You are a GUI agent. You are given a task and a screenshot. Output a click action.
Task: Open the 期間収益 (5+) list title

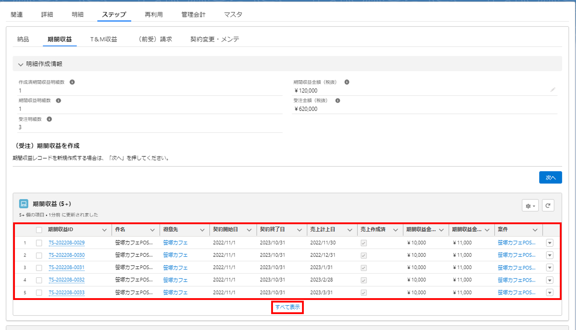coord(52,204)
